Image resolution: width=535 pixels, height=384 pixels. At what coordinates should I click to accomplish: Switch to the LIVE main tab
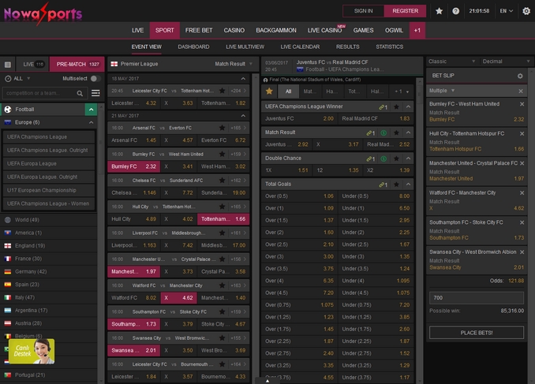137,30
